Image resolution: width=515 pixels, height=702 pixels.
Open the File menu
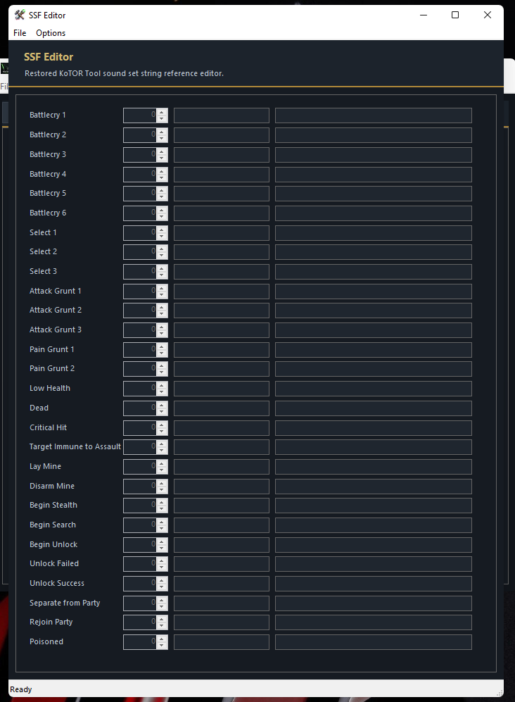click(20, 33)
